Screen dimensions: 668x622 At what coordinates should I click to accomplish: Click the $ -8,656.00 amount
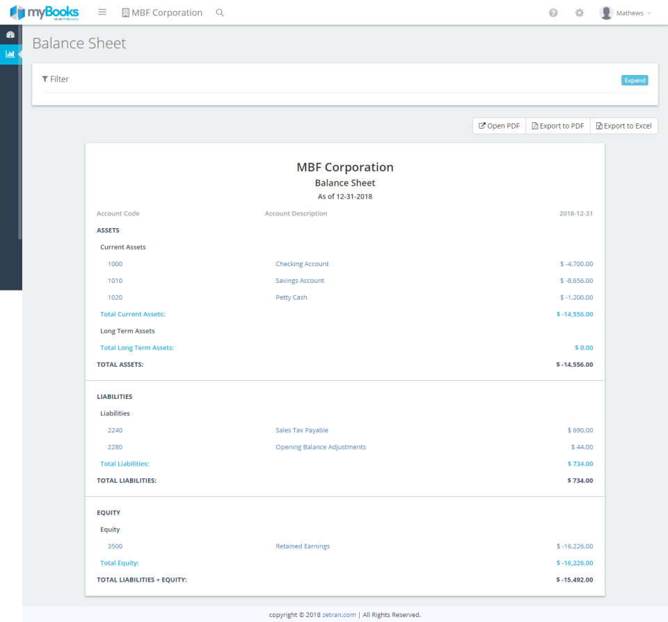coord(576,281)
